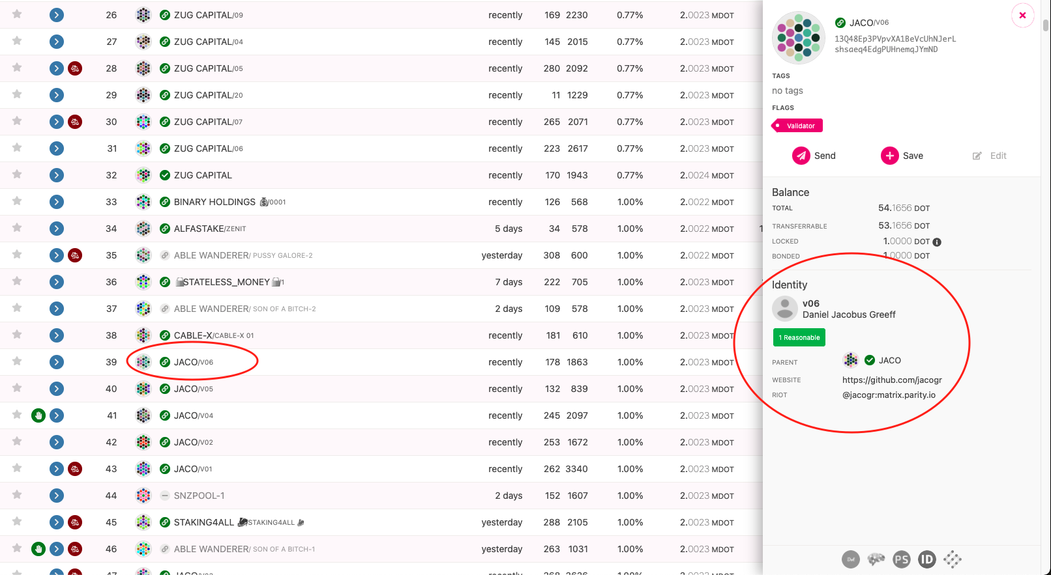Screen dimensions: 1051x575
Task: Click the info icon beside Locked balance
Action: click(x=937, y=242)
